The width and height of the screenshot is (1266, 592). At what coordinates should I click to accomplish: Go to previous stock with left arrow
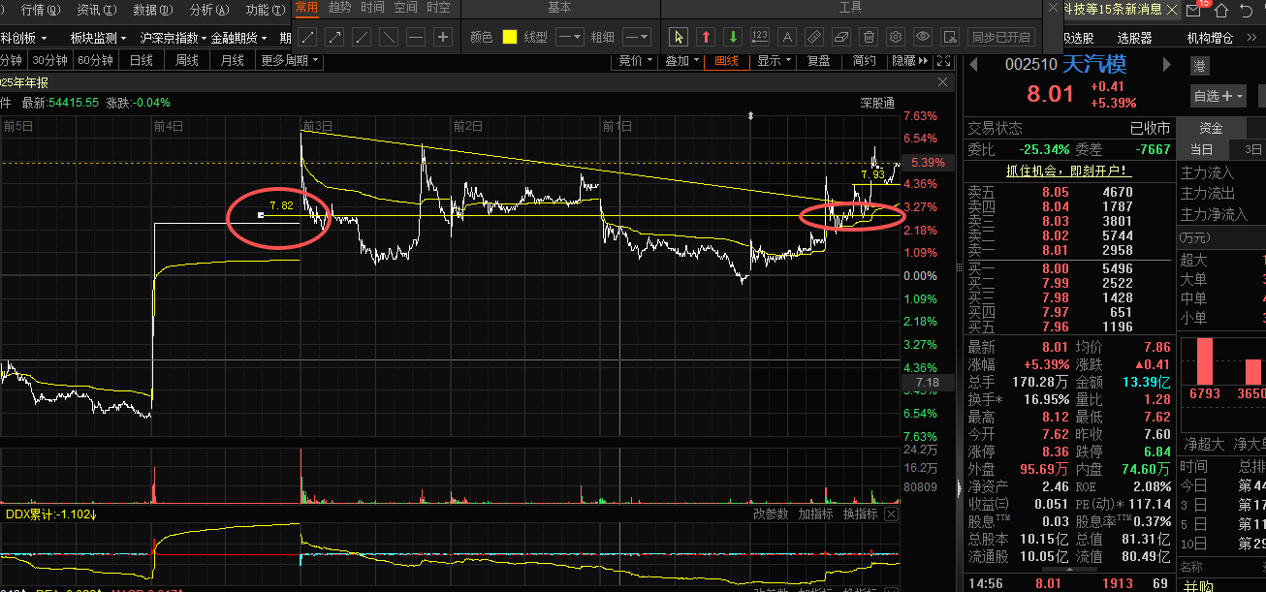coord(973,65)
